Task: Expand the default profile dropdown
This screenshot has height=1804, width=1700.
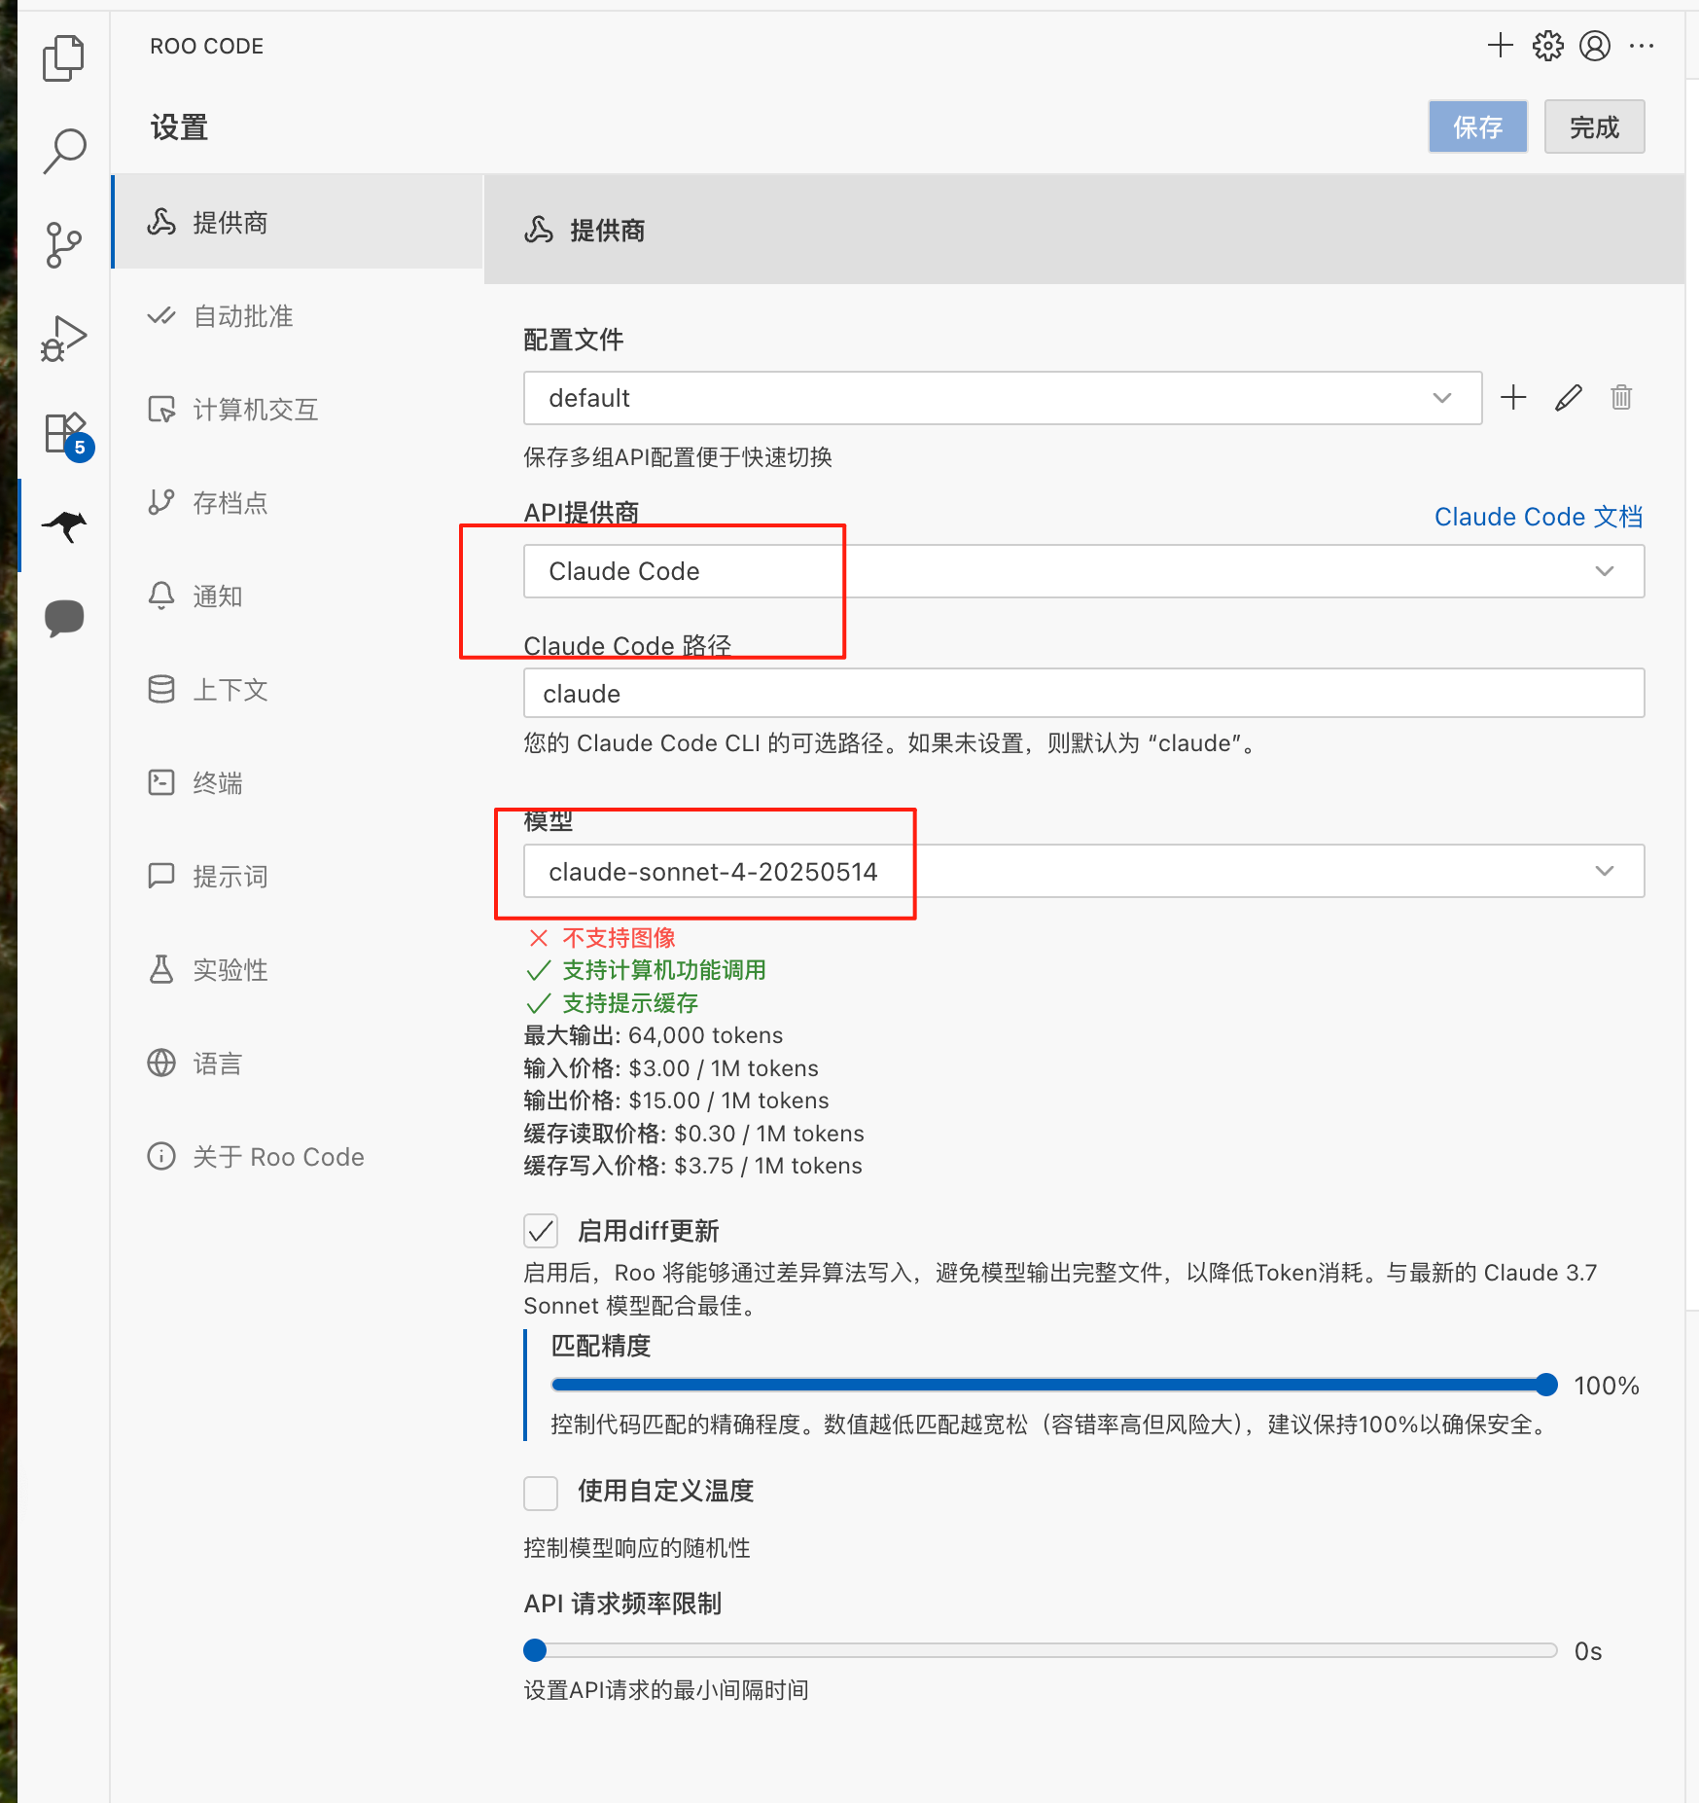Action: [x=1003, y=398]
